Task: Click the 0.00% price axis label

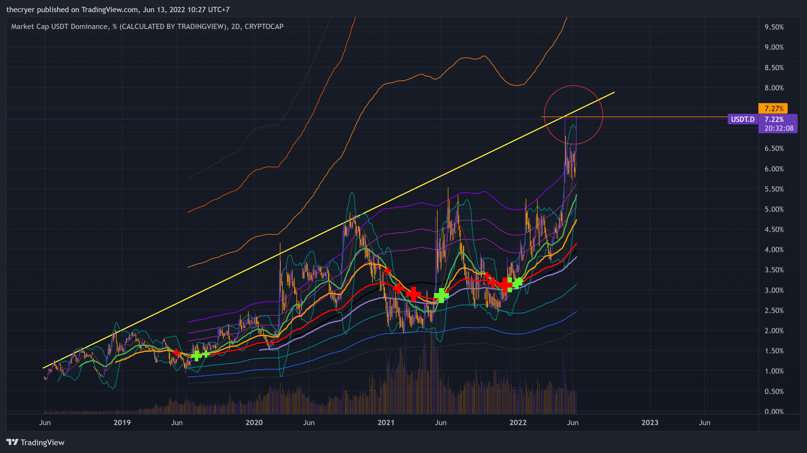Action: tap(774, 411)
